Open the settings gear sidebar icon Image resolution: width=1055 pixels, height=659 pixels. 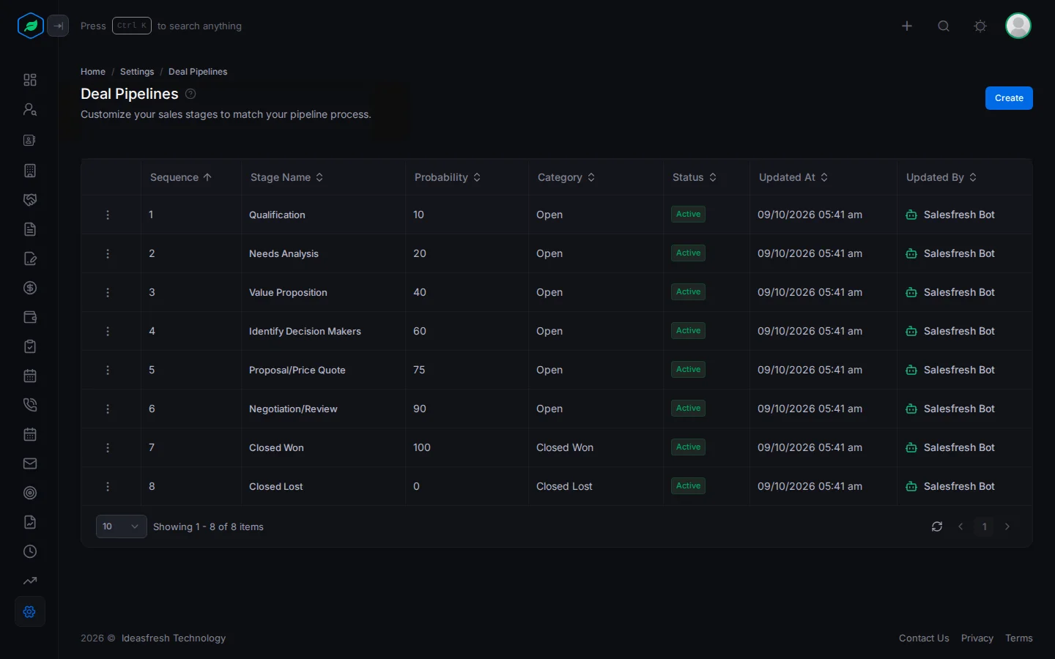coord(30,611)
